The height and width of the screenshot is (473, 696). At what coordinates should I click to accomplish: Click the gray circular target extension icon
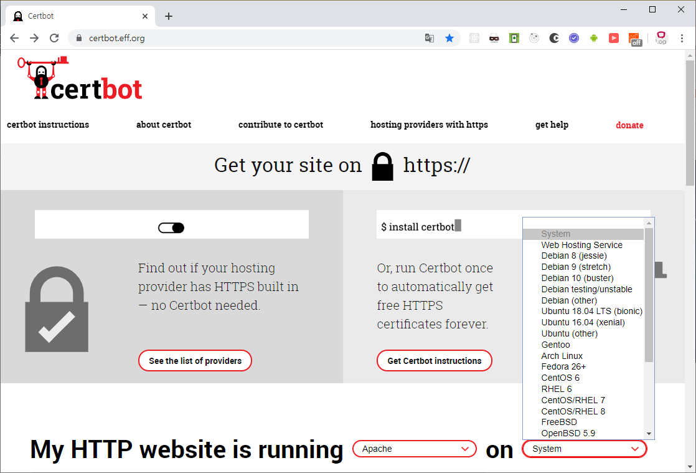coord(534,38)
